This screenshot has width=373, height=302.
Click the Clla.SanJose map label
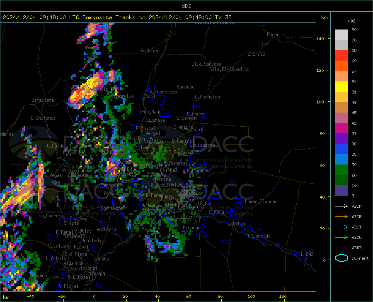coord(206,64)
